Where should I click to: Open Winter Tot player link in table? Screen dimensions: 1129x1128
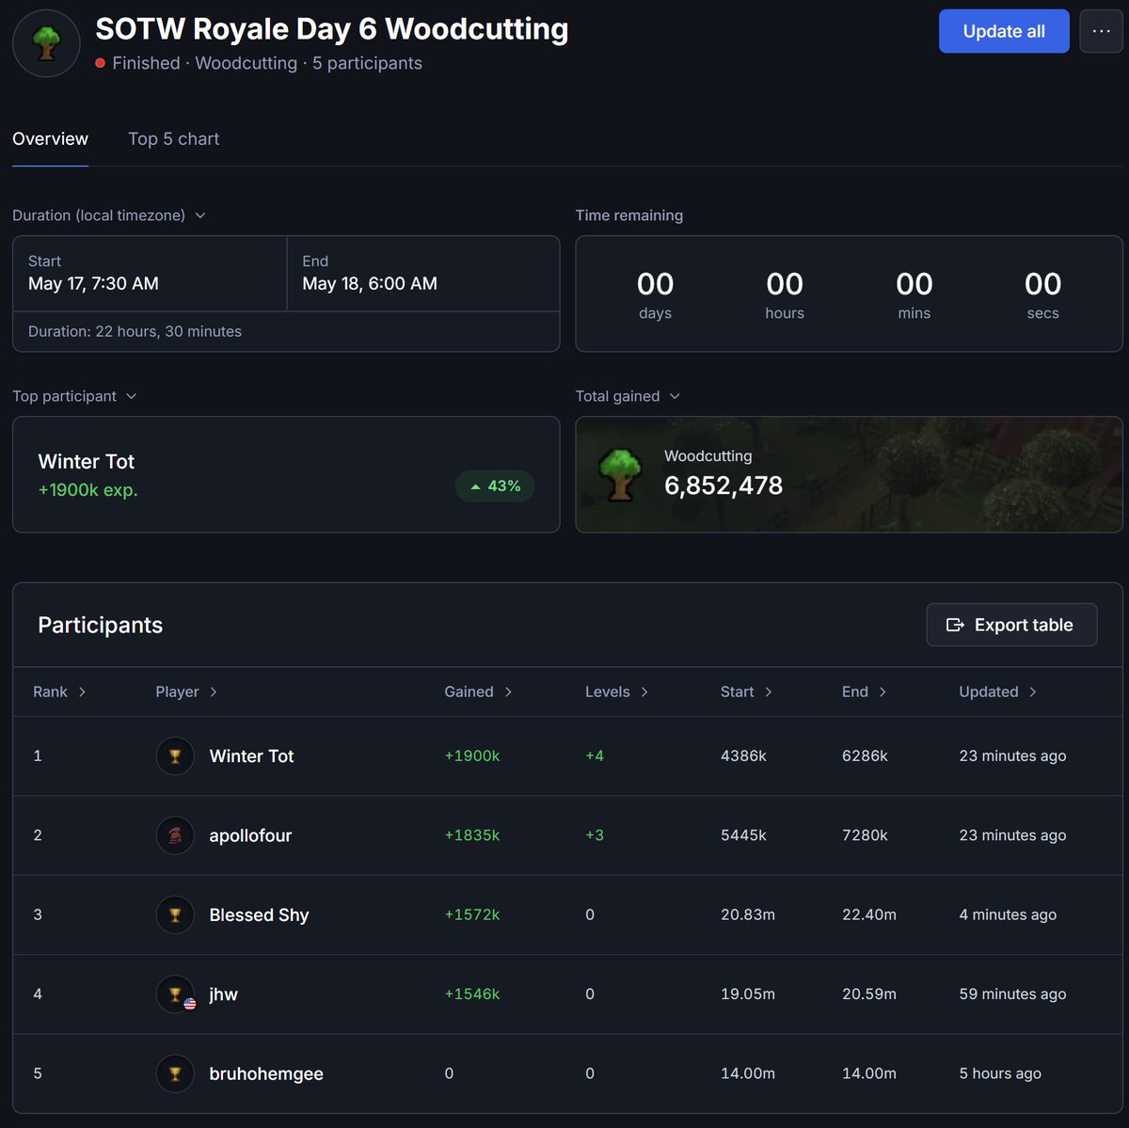tap(251, 756)
